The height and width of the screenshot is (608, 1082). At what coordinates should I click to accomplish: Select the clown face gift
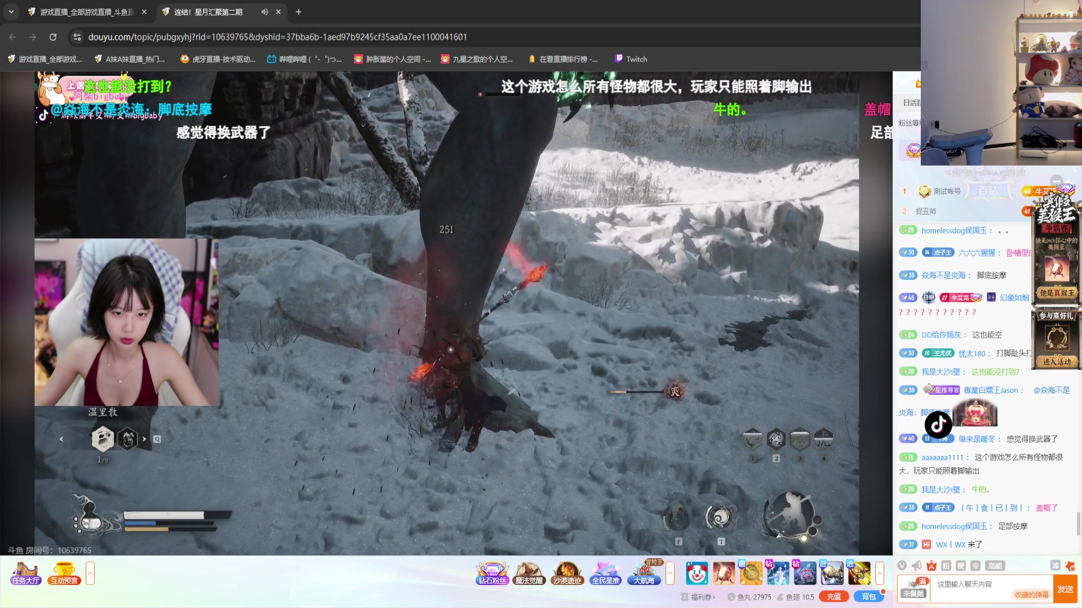697,574
